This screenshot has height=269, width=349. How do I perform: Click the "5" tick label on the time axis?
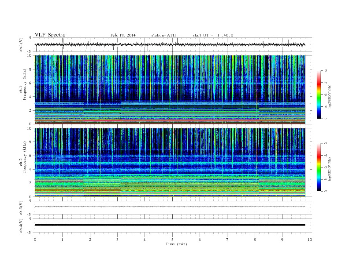pyautogui.click(x=172, y=240)
